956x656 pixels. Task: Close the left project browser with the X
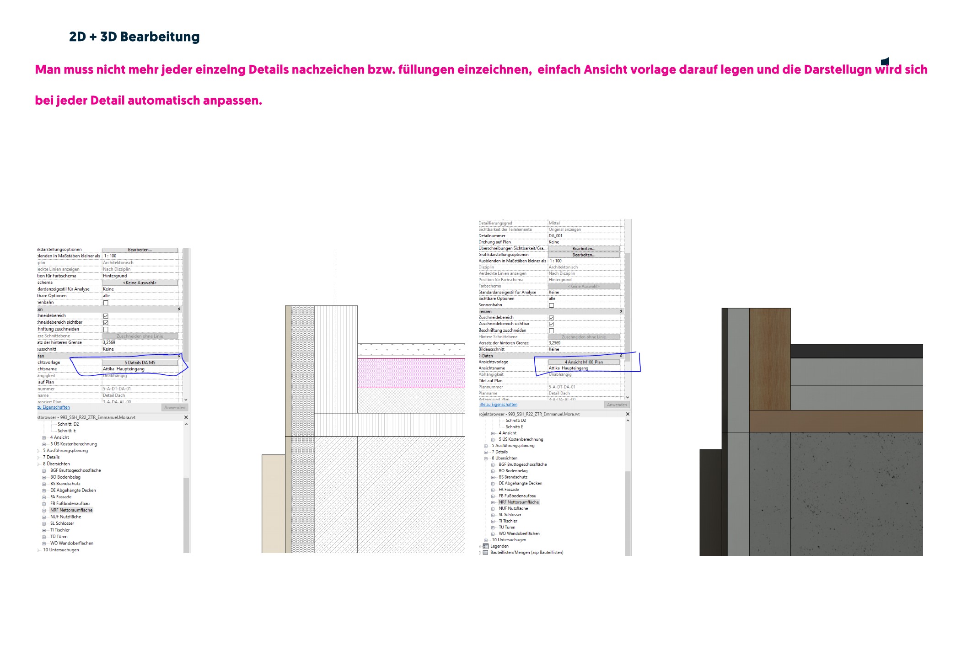pos(186,417)
